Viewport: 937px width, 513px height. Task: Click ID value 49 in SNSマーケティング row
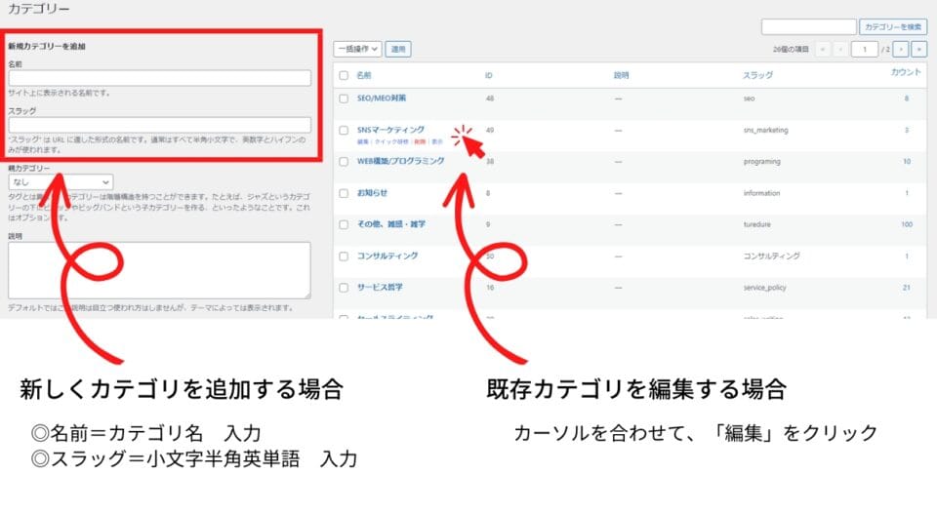(x=490, y=130)
